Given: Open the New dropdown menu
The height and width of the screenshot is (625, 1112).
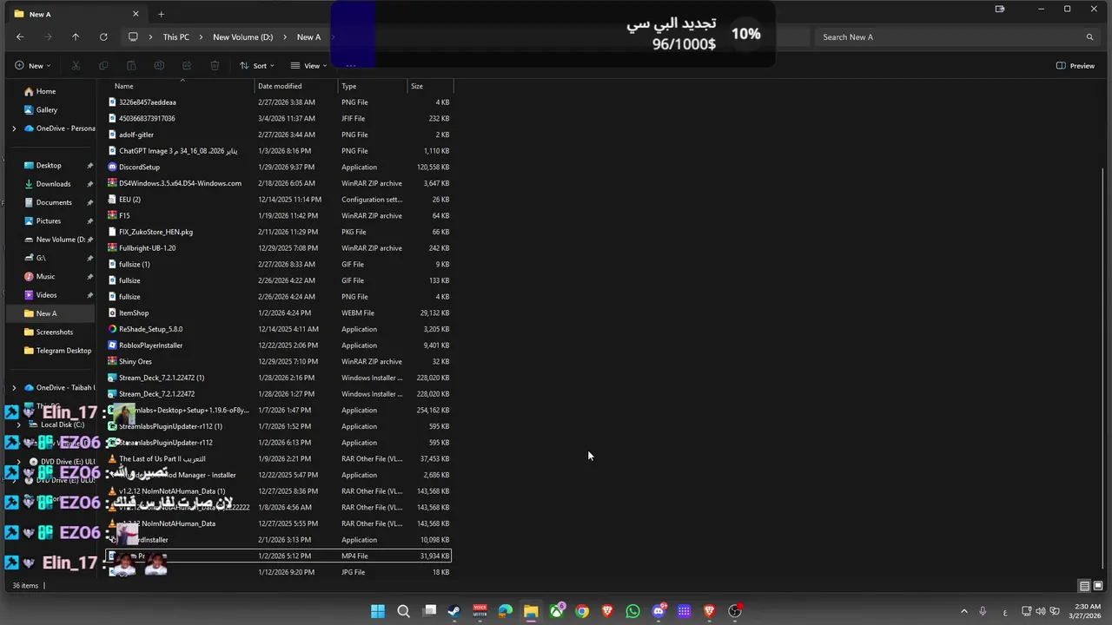Looking at the screenshot, I should point(33,66).
